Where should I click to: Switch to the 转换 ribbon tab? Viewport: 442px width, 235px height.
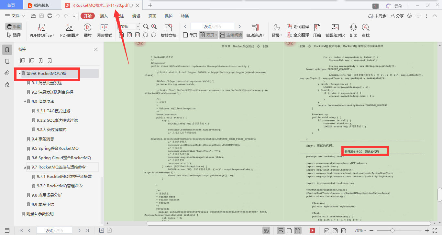pos(185,16)
